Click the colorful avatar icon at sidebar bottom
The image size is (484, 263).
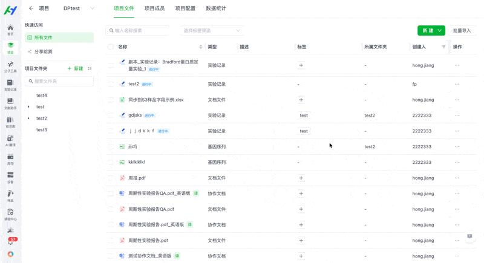pyautogui.click(x=10, y=254)
